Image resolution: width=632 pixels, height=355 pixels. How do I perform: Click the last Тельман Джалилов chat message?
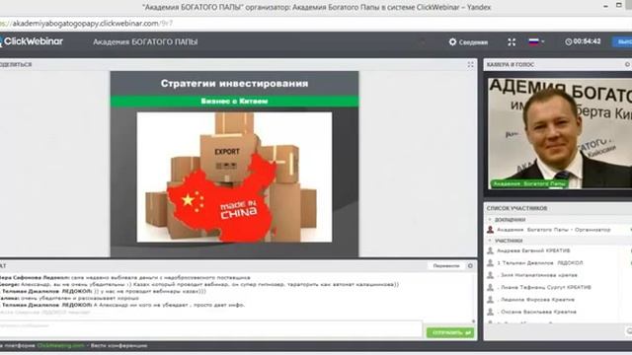click(x=122, y=305)
